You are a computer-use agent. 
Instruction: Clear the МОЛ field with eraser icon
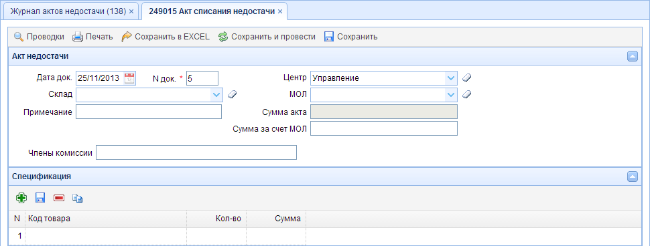point(467,95)
